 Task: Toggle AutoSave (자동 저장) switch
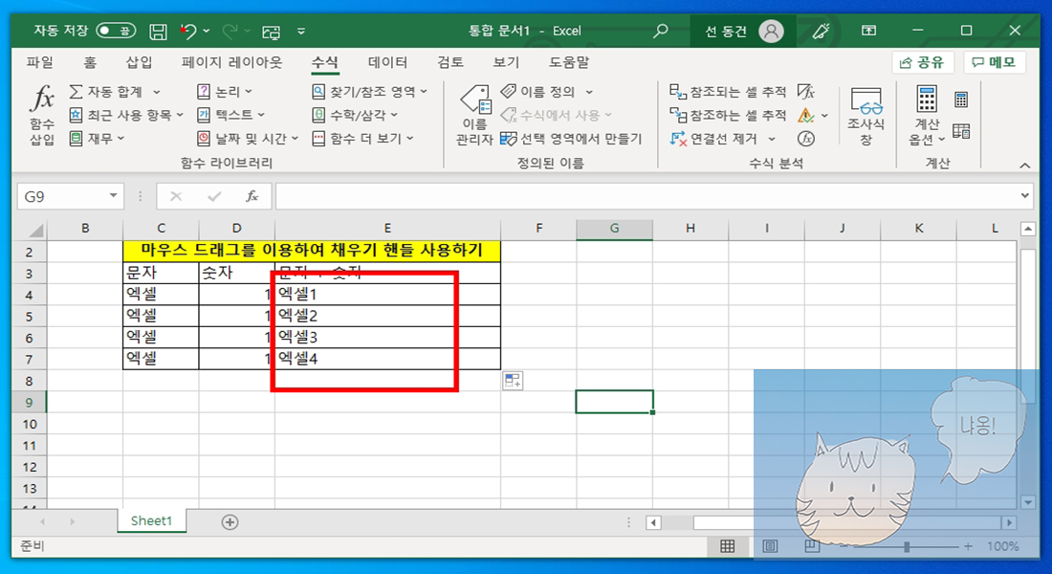(116, 31)
